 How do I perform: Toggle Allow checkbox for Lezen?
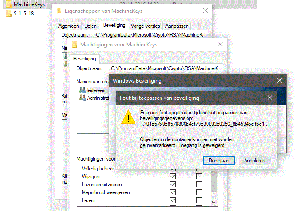tap(173, 200)
